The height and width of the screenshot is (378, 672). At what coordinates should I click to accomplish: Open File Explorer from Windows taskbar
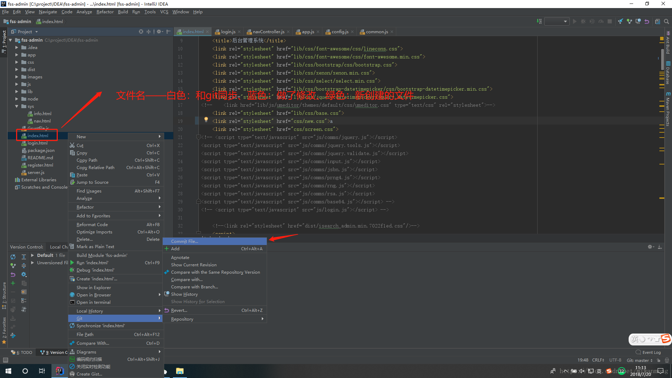[x=180, y=371]
